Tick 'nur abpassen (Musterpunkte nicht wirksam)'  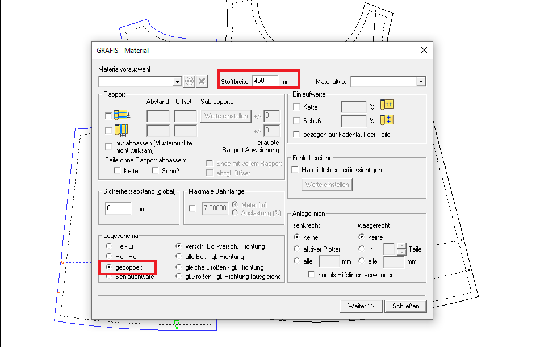click(x=108, y=147)
